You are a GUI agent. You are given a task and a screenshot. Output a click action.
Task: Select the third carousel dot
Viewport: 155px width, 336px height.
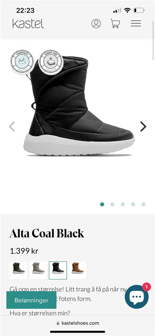point(123,204)
